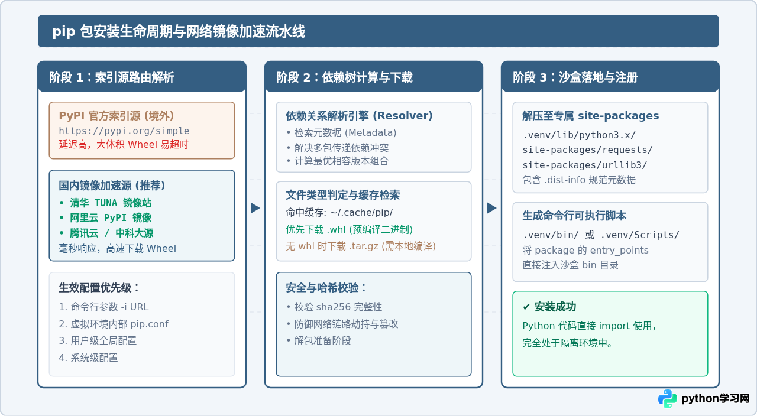The width and height of the screenshot is (757, 416).
Task: Select item "1. 命令行参数 -i URL"
Action: tap(103, 307)
